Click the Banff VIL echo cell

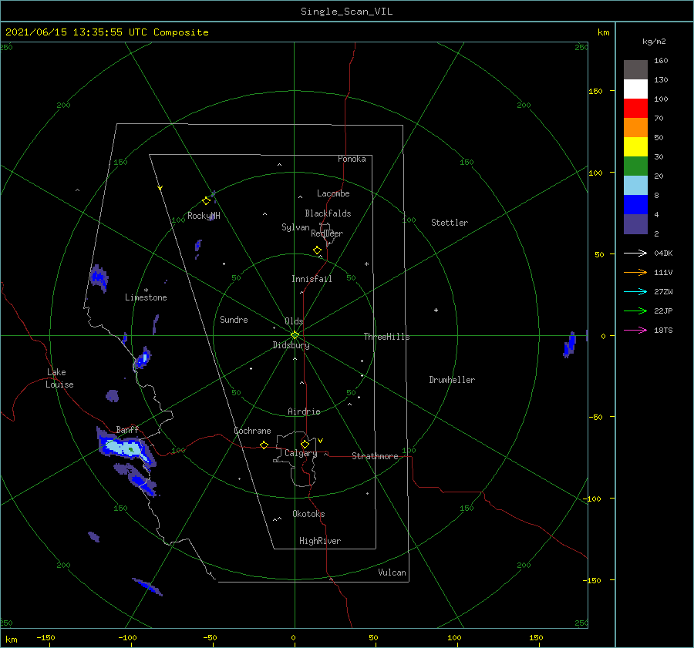(126, 448)
